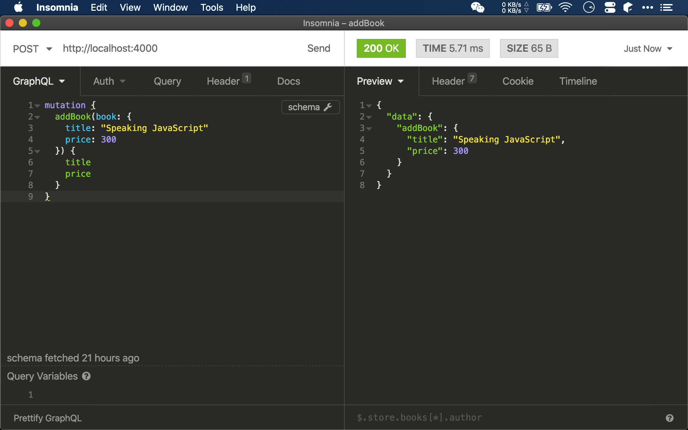The height and width of the screenshot is (430, 688).
Task: Click Prettify GraphQL
Action: (x=47, y=418)
